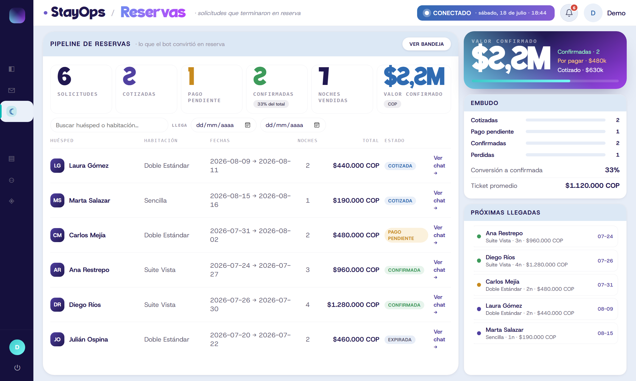Select the Cotizadas stat card
The width and height of the screenshot is (636, 381).
coord(146,89)
